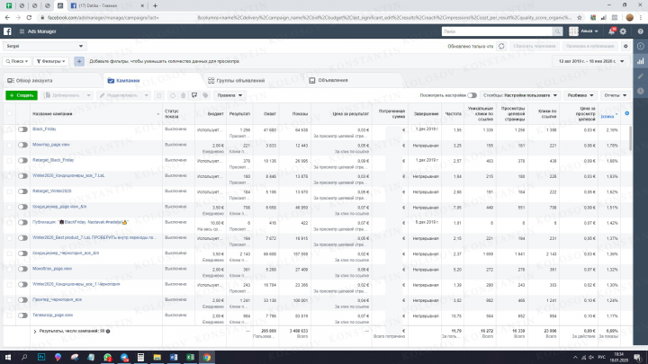648x364 pixels.
Task: Click the green Создать button
Action: 22,95
